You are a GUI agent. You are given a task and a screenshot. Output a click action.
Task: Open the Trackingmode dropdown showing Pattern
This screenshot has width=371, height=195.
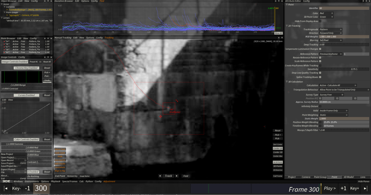click(330, 30)
